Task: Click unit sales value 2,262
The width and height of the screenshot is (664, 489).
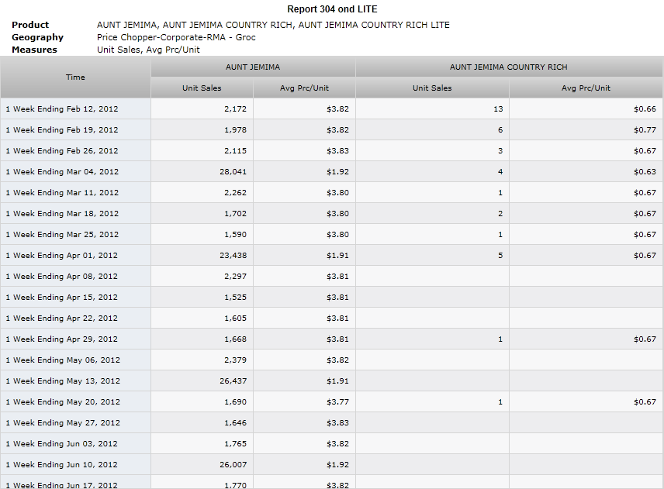Action: pos(235,193)
